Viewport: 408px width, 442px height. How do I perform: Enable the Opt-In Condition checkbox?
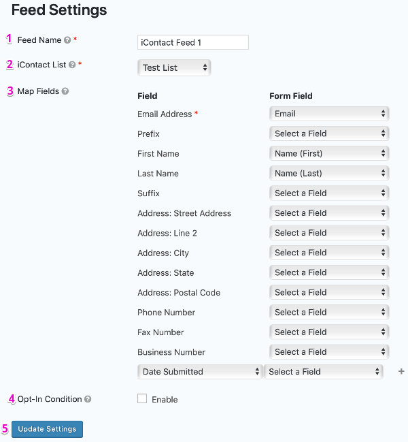pyautogui.click(x=142, y=398)
